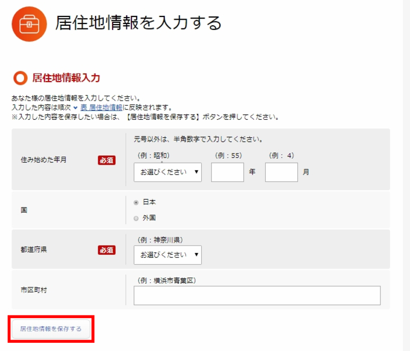
Task: Click the hint text (例：昭和)
Action: (x=154, y=155)
